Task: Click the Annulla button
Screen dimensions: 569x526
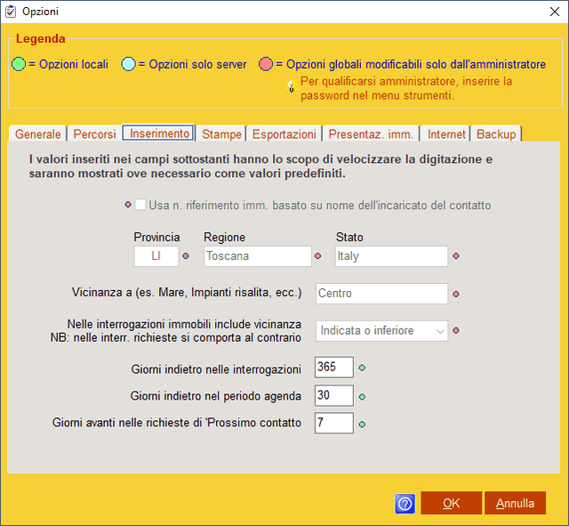Action: coord(515,503)
